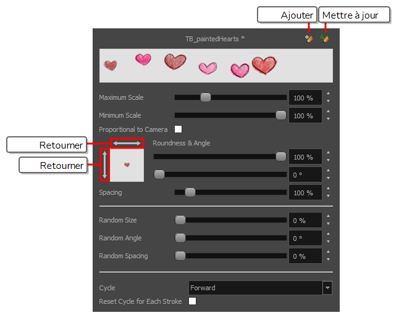This screenshot has height=318, width=399.
Task: Tick Reset Cycle for Each Stroke
Action: pyautogui.click(x=192, y=301)
